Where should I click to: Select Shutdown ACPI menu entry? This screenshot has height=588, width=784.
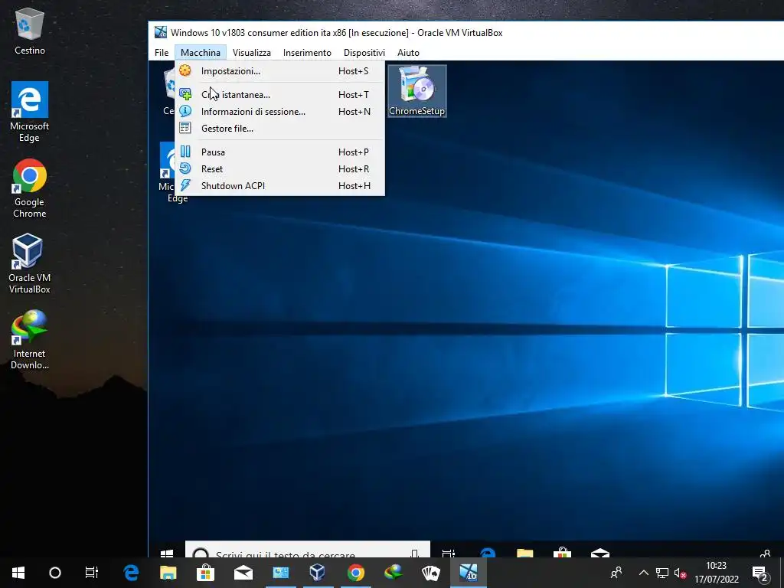point(279,186)
